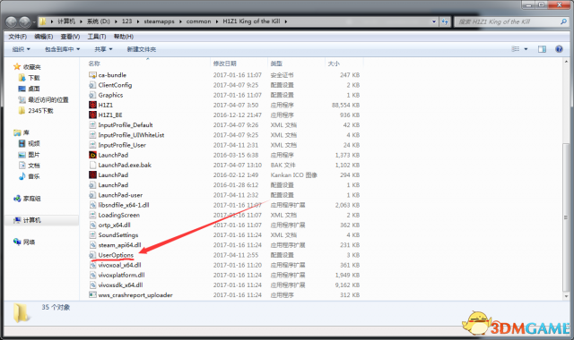
Task: Click scrollbar down arrow in file list
Action: click(566, 296)
